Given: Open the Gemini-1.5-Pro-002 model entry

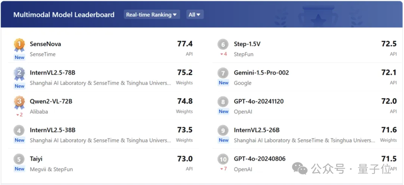Looking at the screenshot, I should pyautogui.click(x=261, y=73).
